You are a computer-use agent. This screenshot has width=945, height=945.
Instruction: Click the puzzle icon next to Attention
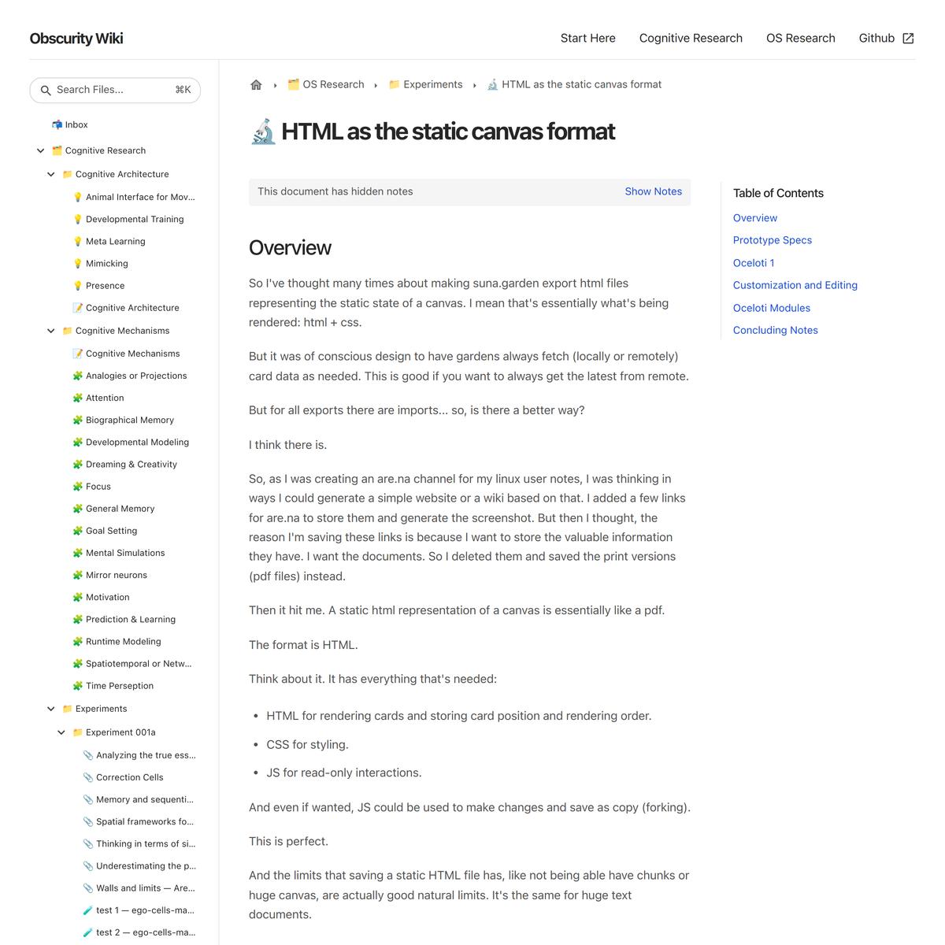(x=76, y=398)
